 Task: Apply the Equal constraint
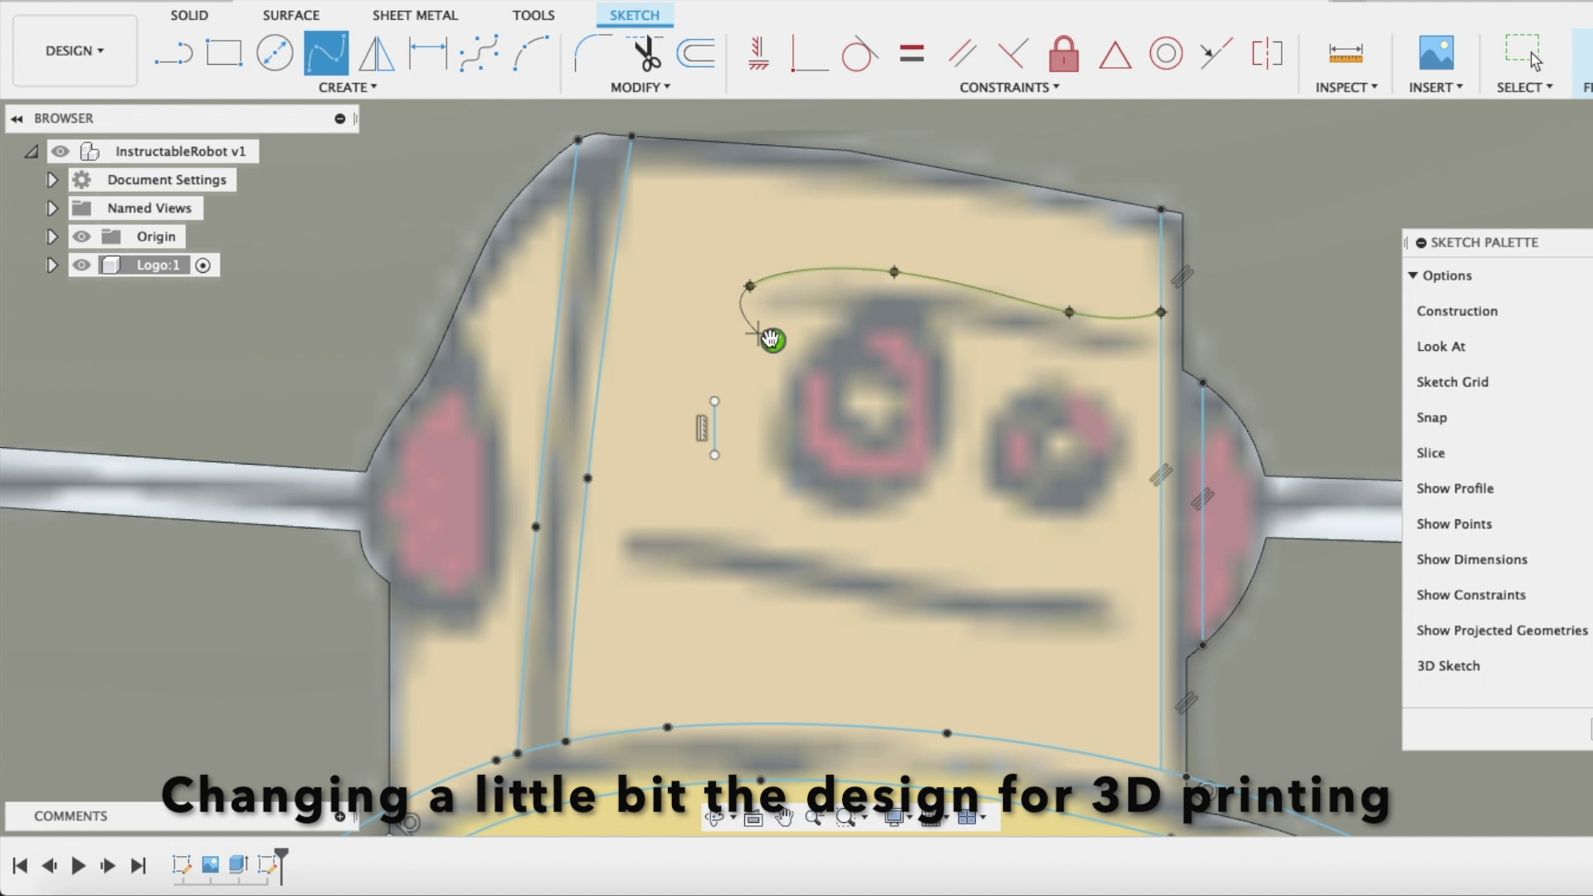(x=911, y=52)
